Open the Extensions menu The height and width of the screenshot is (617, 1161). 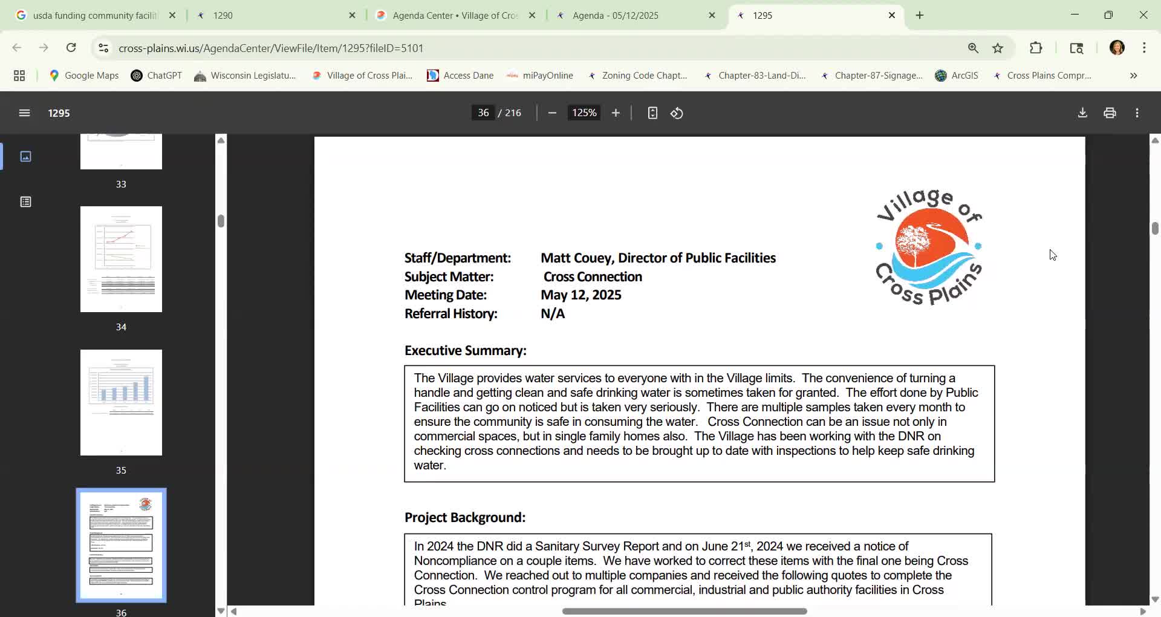(x=1036, y=48)
